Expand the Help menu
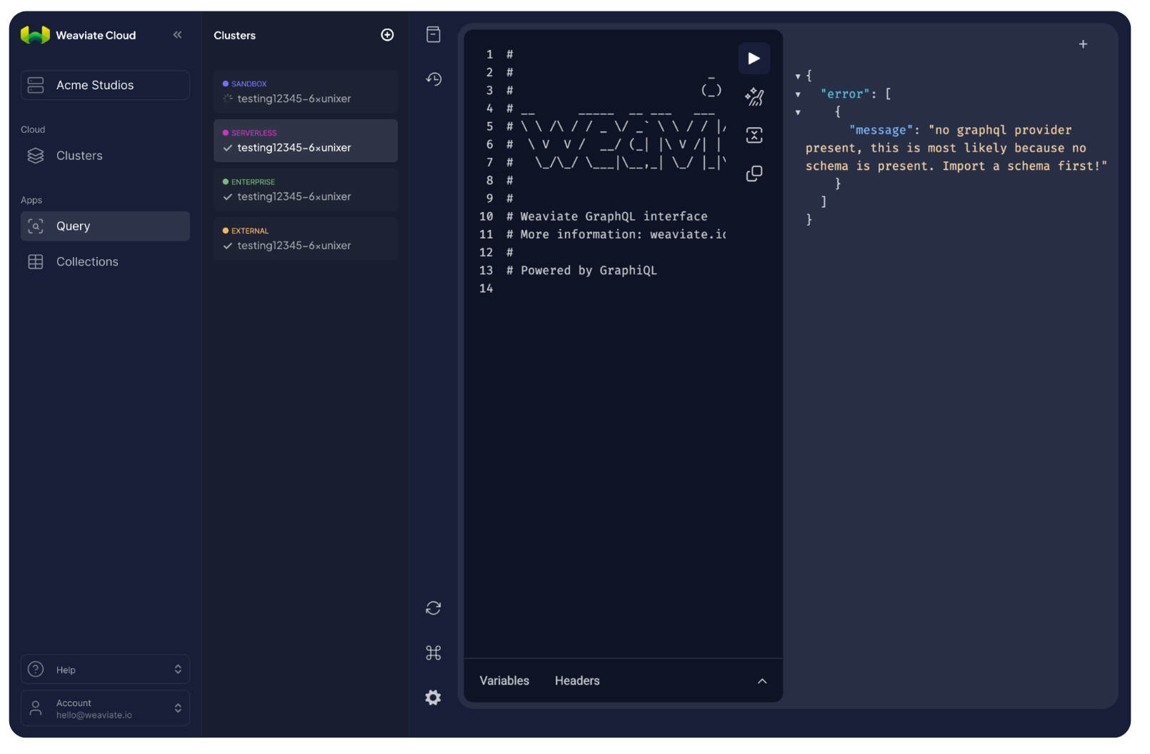 (x=105, y=670)
